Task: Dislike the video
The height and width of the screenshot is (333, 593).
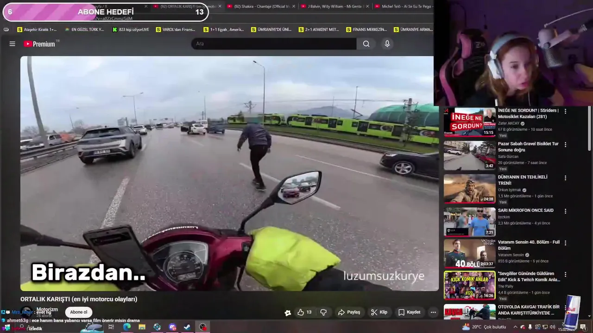Action: point(323,312)
